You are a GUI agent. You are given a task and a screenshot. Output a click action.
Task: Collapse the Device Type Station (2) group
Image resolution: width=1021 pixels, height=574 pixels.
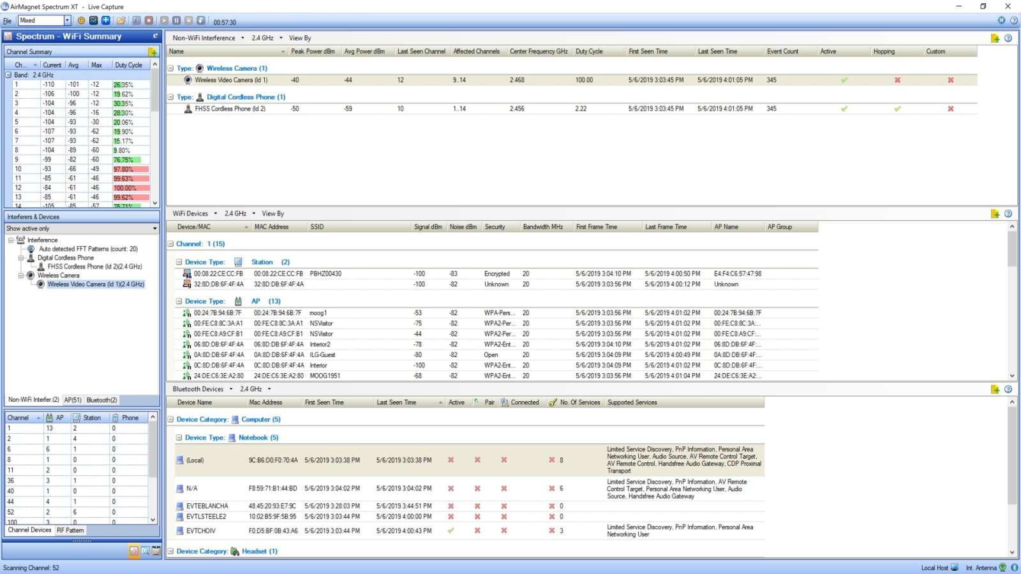[x=179, y=262]
